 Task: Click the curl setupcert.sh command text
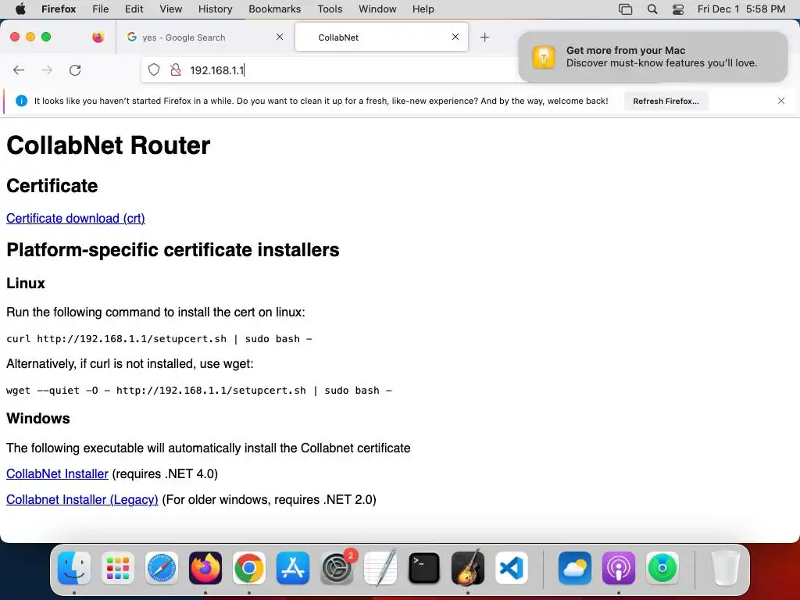[x=159, y=339]
